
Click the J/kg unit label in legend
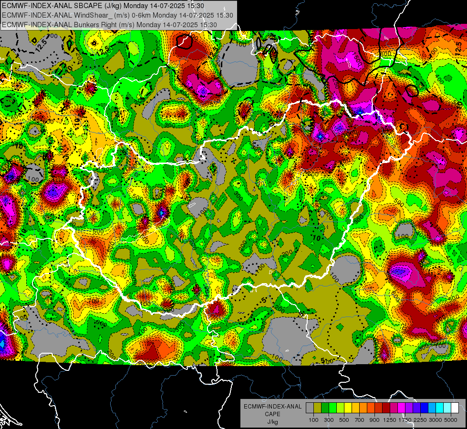coord(273,422)
